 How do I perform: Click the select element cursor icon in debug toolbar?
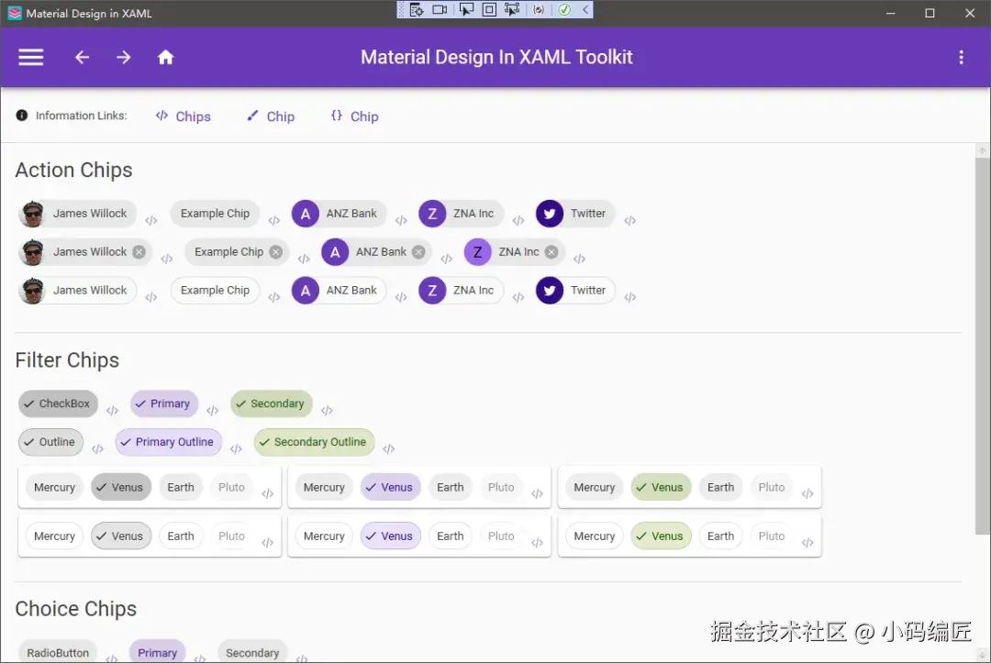click(x=466, y=9)
